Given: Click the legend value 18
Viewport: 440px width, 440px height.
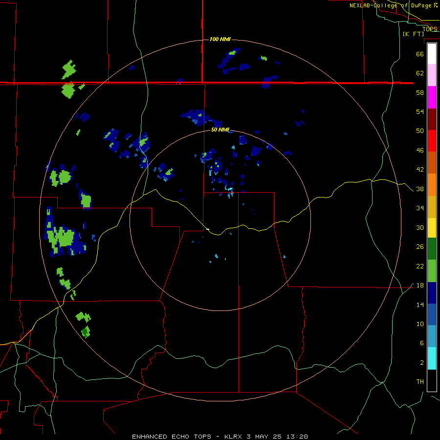Looking at the screenshot, I should pyautogui.click(x=420, y=286).
